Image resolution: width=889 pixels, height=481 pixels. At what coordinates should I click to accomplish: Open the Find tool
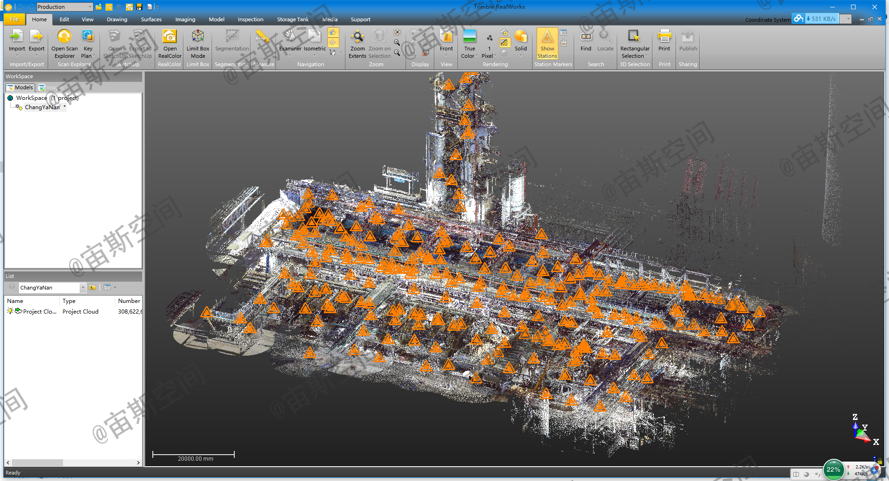coord(586,41)
